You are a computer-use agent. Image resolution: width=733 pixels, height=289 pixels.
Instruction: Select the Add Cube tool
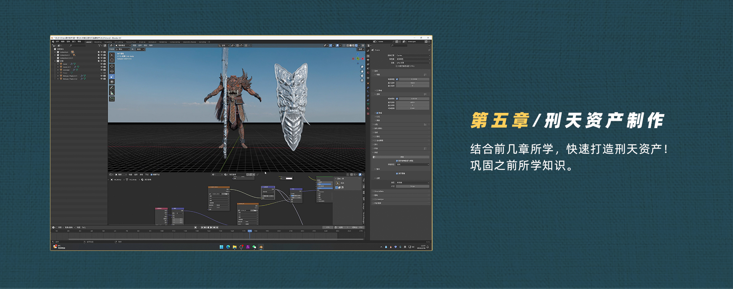(112, 99)
